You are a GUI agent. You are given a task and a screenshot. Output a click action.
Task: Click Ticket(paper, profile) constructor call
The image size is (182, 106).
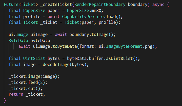coord(91,22)
